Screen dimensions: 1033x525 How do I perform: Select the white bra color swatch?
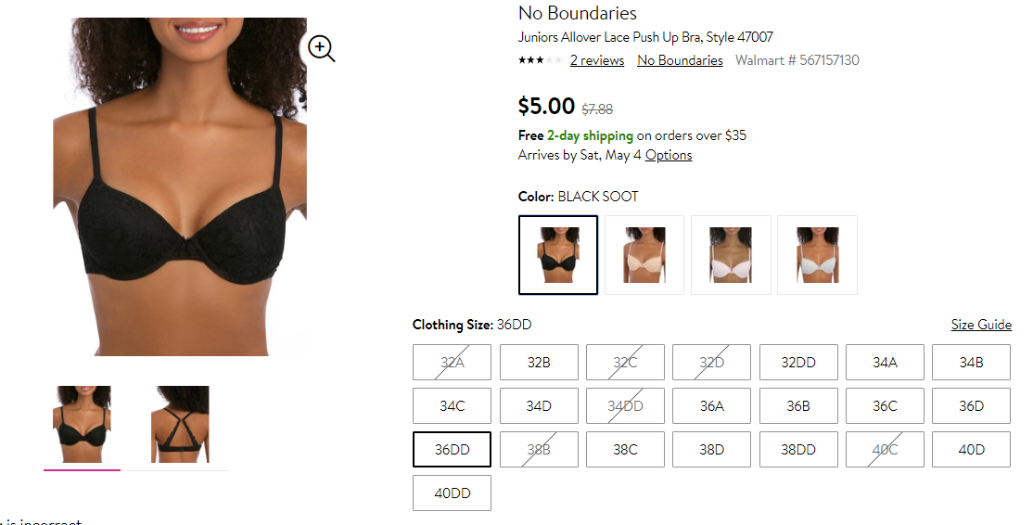tap(817, 255)
